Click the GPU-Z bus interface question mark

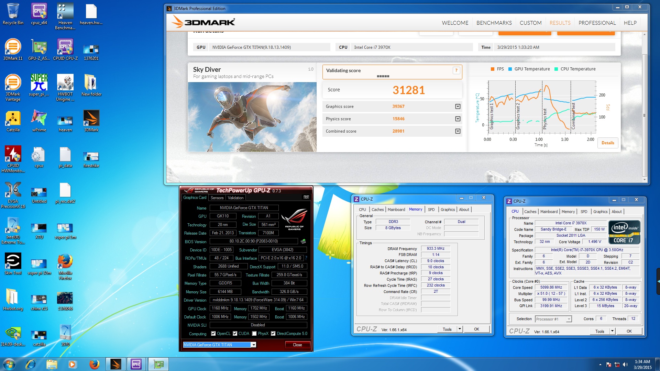click(306, 258)
